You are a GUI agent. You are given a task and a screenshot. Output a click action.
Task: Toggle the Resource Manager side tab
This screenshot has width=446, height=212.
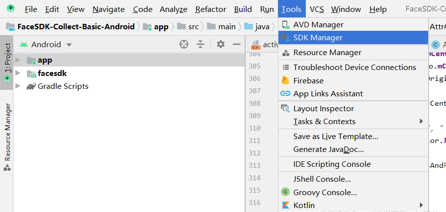[x=7, y=137]
